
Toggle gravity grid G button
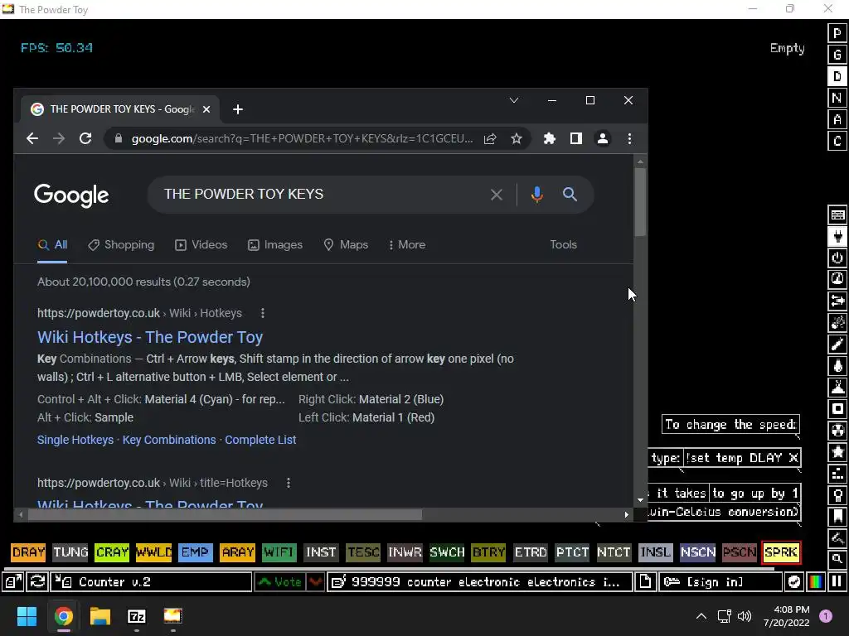pyautogui.click(x=837, y=55)
